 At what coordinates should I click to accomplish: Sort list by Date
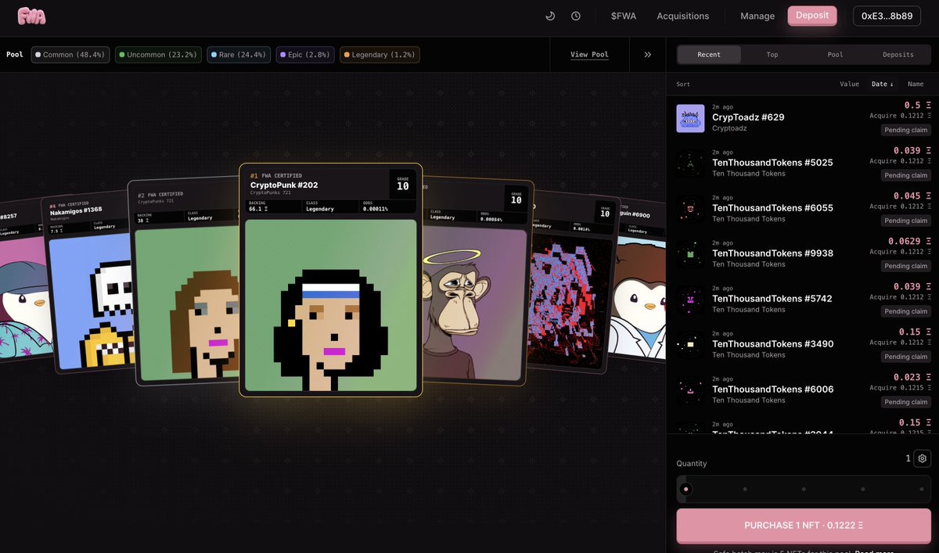(882, 84)
